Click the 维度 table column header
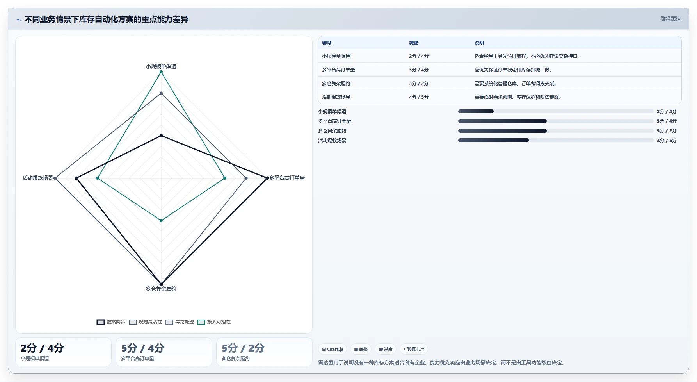The image size is (697, 382). click(x=327, y=43)
